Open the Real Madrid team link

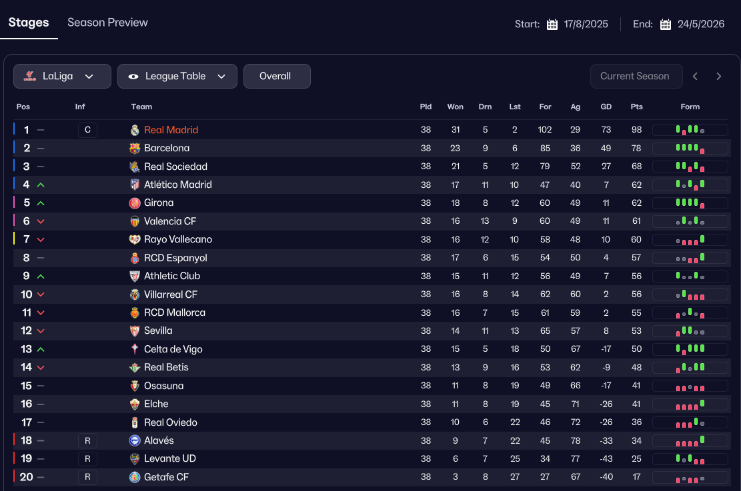point(171,130)
